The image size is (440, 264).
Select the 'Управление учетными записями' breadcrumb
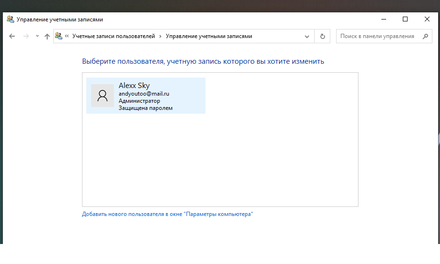209,36
